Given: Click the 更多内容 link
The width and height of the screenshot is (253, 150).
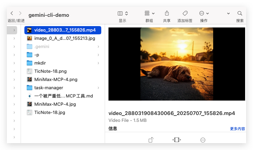Looking at the screenshot, I should (x=237, y=129).
